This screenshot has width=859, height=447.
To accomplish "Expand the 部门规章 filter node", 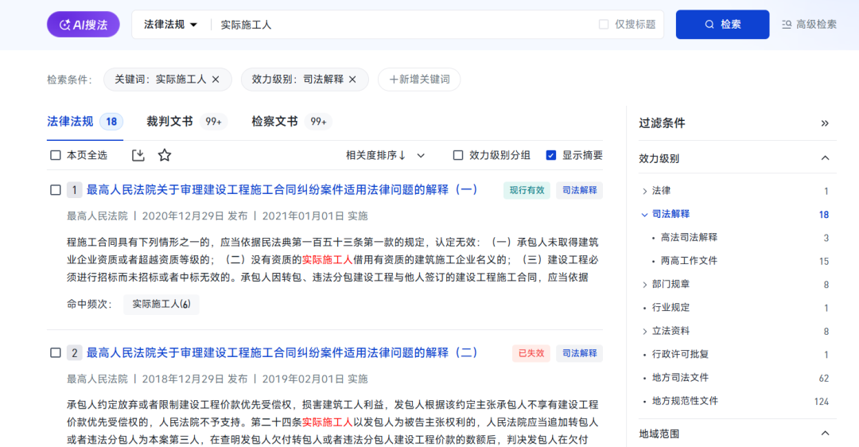I will [x=645, y=285].
